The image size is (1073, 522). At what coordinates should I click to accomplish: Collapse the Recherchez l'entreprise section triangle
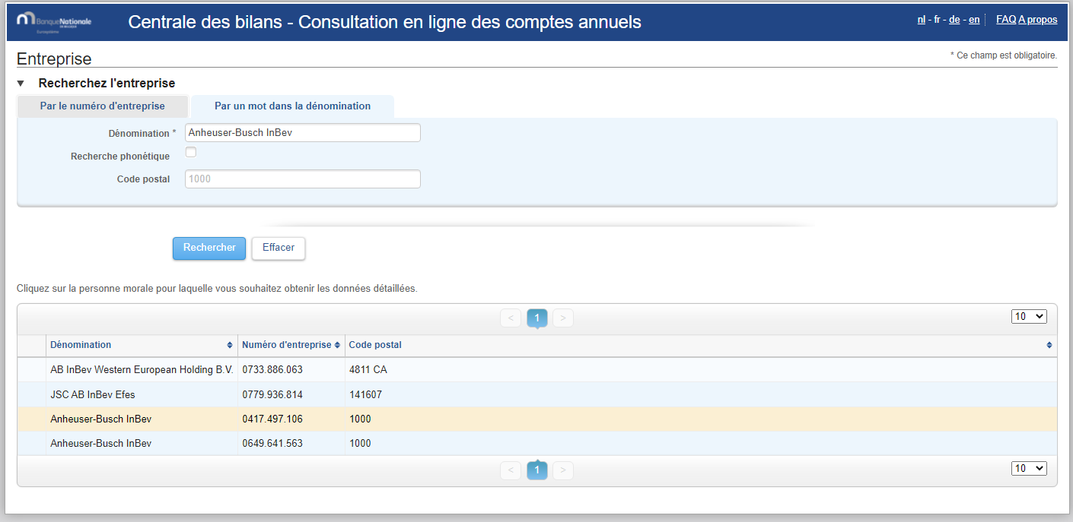21,84
